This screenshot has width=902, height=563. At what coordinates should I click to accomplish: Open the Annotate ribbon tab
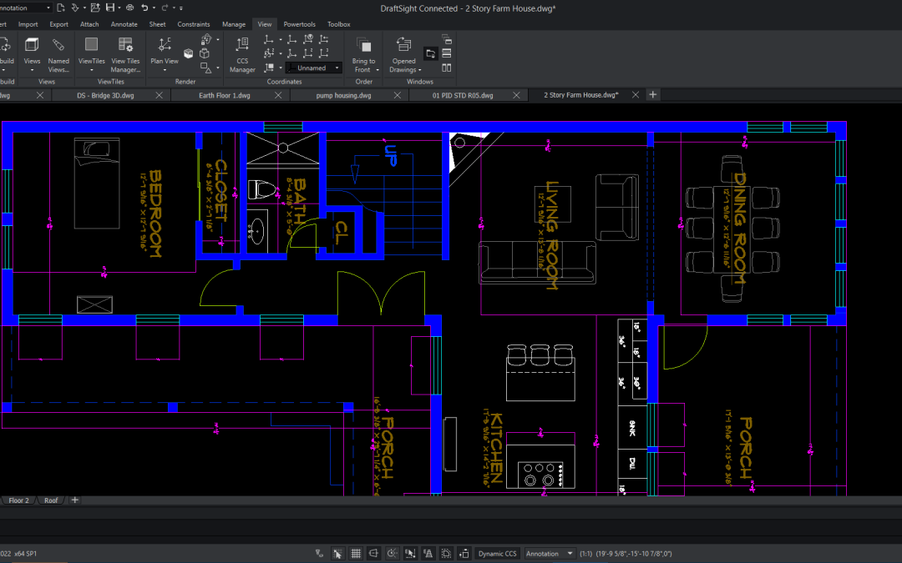point(124,24)
